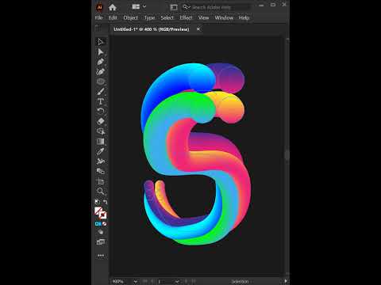
Task: Open the workspace switcher icon
Action: click(174, 7)
